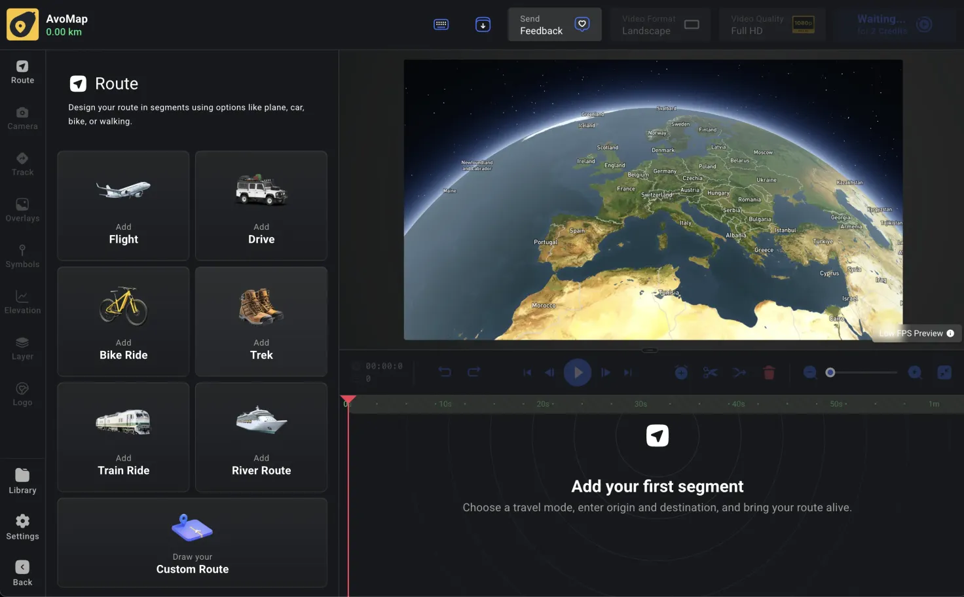Image resolution: width=964 pixels, height=597 pixels.
Task: Click the red trash delete icon
Action: [x=769, y=372]
